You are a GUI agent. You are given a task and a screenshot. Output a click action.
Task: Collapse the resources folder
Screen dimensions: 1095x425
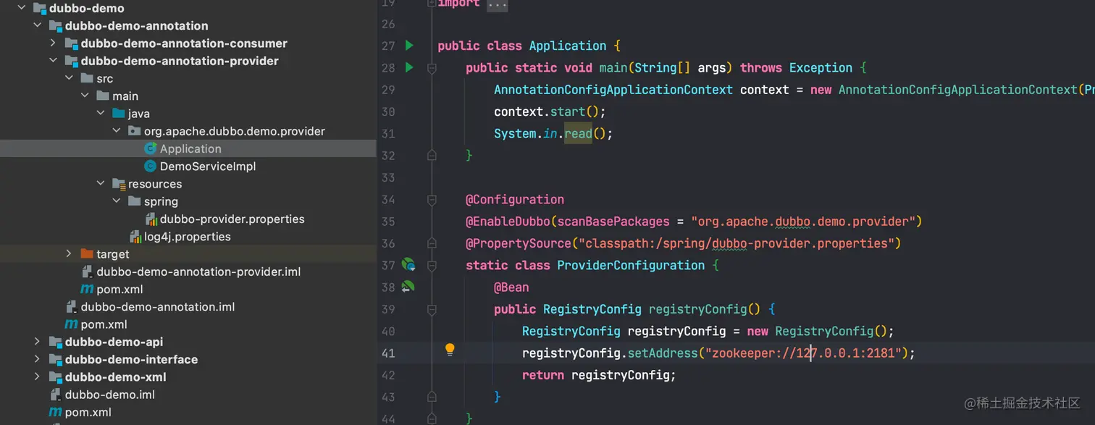click(x=100, y=184)
